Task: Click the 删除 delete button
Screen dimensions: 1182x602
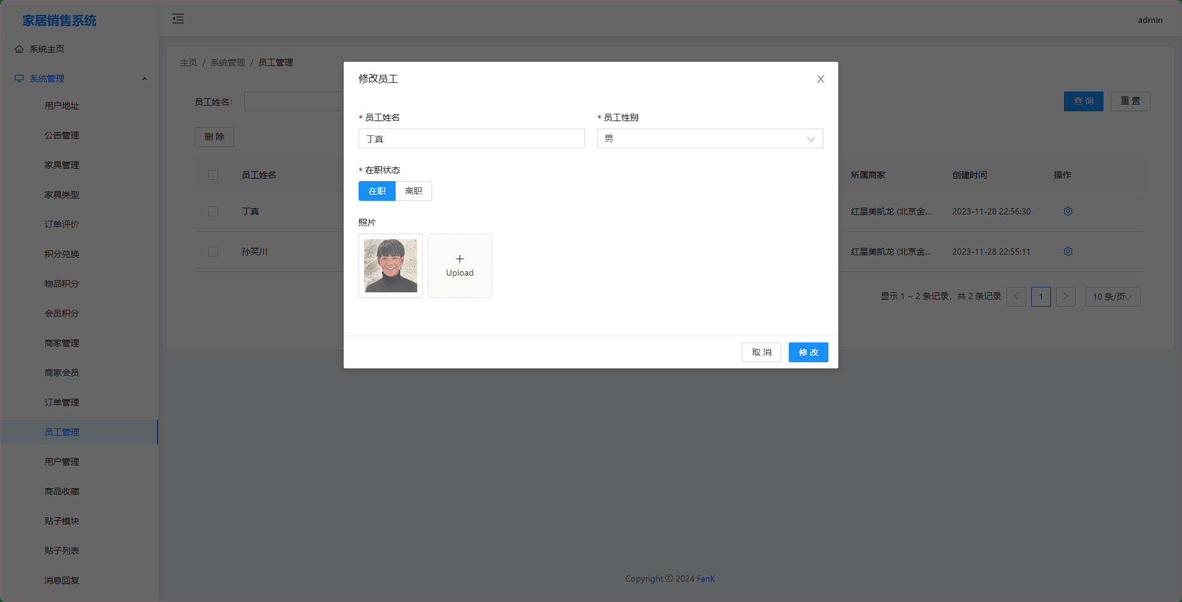Action: pos(215,137)
